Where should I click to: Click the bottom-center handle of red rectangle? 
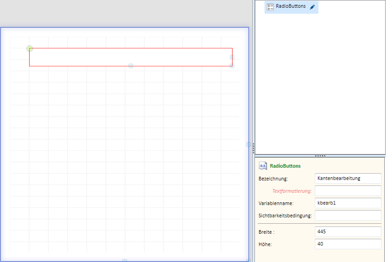click(x=131, y=66)
